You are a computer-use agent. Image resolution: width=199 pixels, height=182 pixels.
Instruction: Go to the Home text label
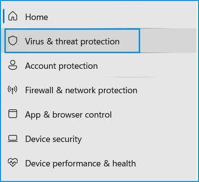37,17
